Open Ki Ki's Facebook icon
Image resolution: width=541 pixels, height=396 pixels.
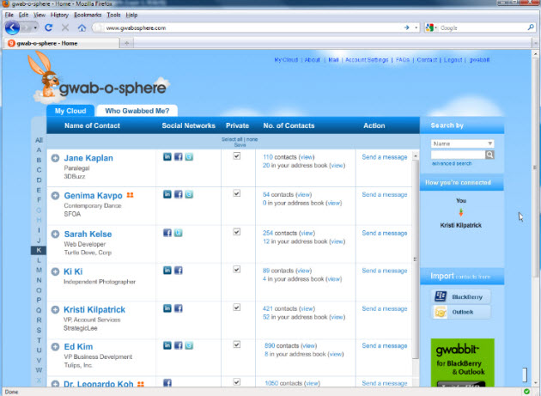click(x=178, y=271)
